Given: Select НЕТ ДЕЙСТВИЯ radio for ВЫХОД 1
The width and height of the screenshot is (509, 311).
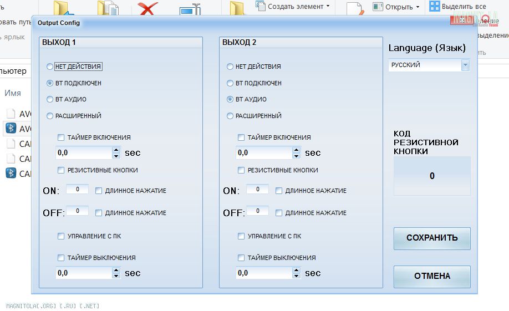Looking at the screenshot, I should click(50, 67).
